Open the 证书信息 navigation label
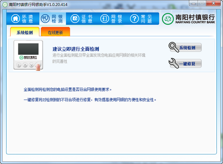223x164 pixels. (87, 19)
